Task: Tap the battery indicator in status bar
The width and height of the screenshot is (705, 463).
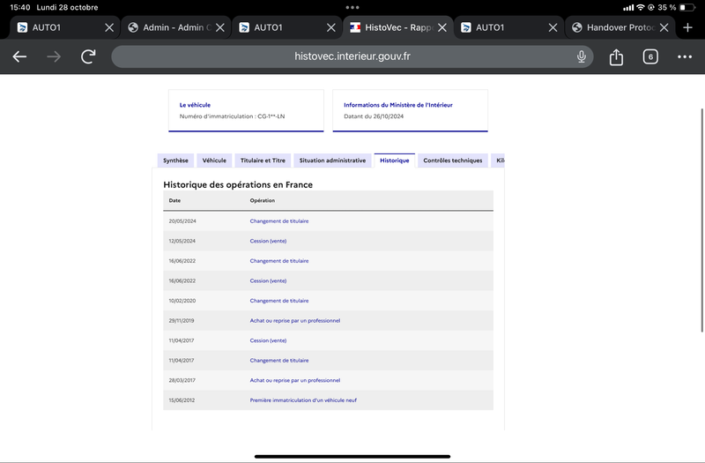Action: (x=687, y=7)
